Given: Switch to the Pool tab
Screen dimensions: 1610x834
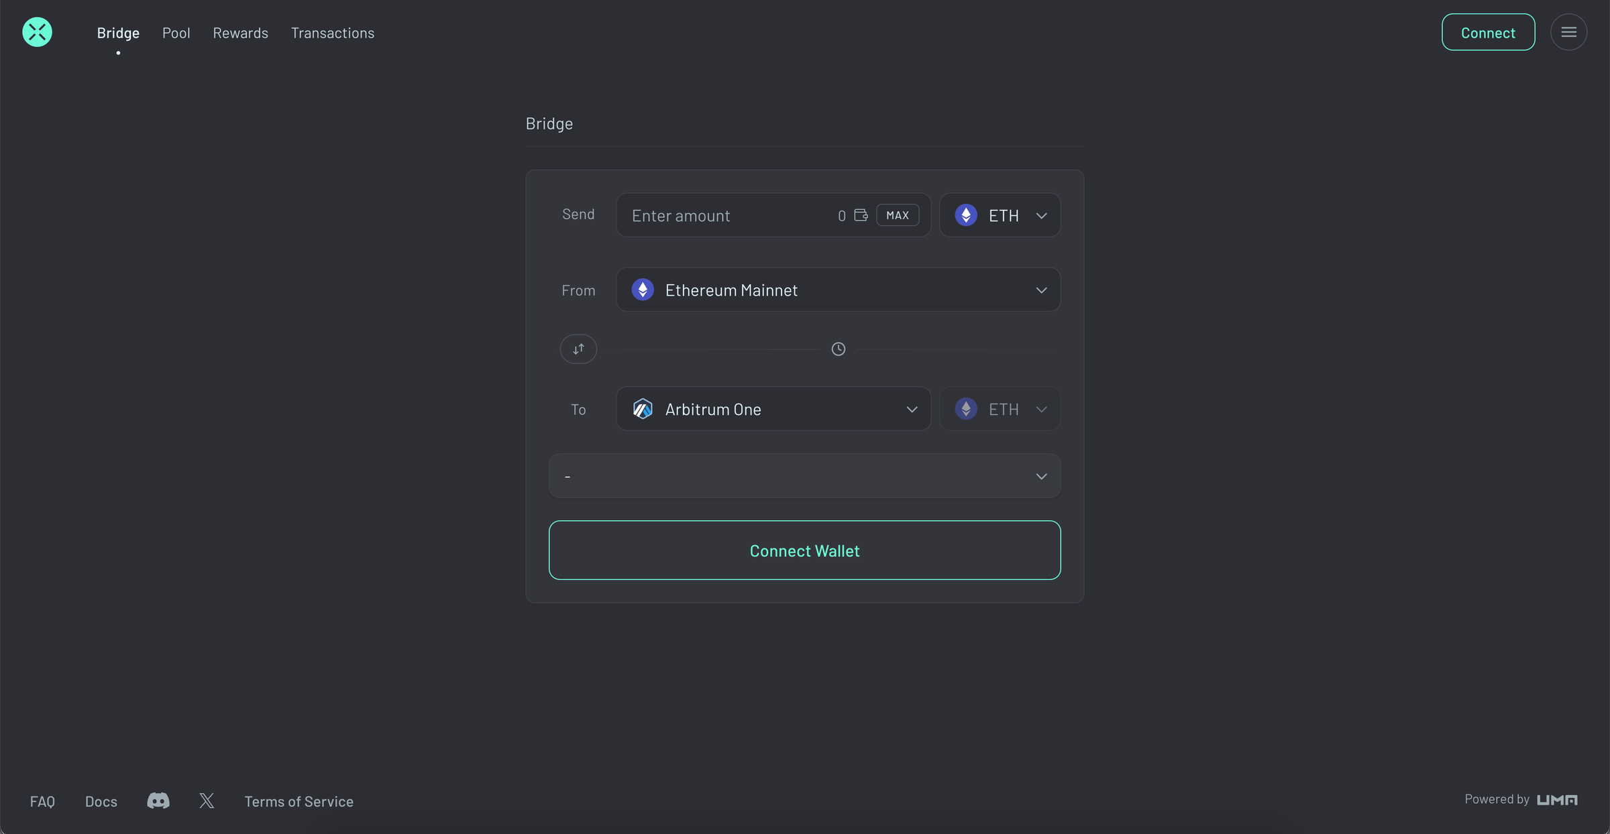Looking at the screenshot, I should 176,32.
